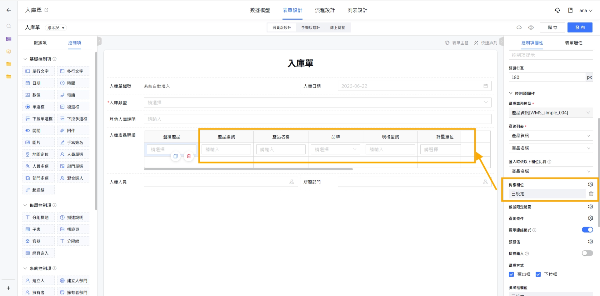600x296 pixels.
Task: Collapse the 系統控制項 section
Action: click(25, 268)
